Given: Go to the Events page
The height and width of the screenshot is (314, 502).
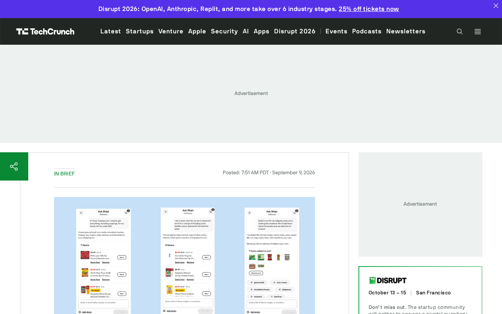Looking at the screenshot, I should tap(336, 31).
